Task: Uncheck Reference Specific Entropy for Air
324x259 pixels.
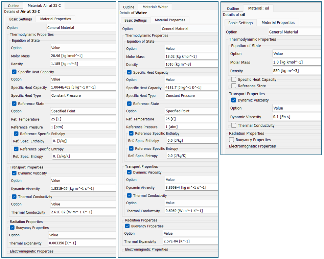Action: pos(16,149)
